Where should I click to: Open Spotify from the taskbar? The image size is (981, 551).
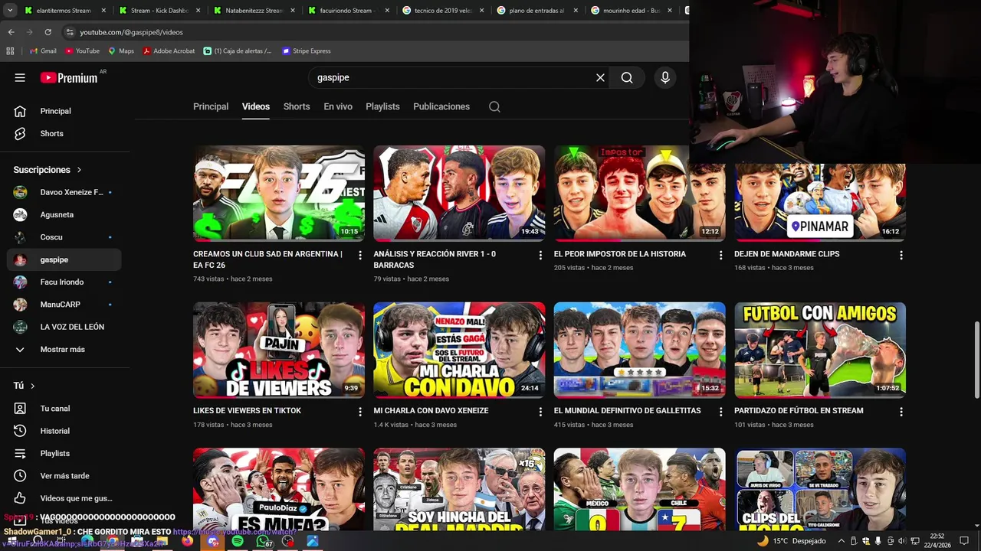tap(238, 541)
